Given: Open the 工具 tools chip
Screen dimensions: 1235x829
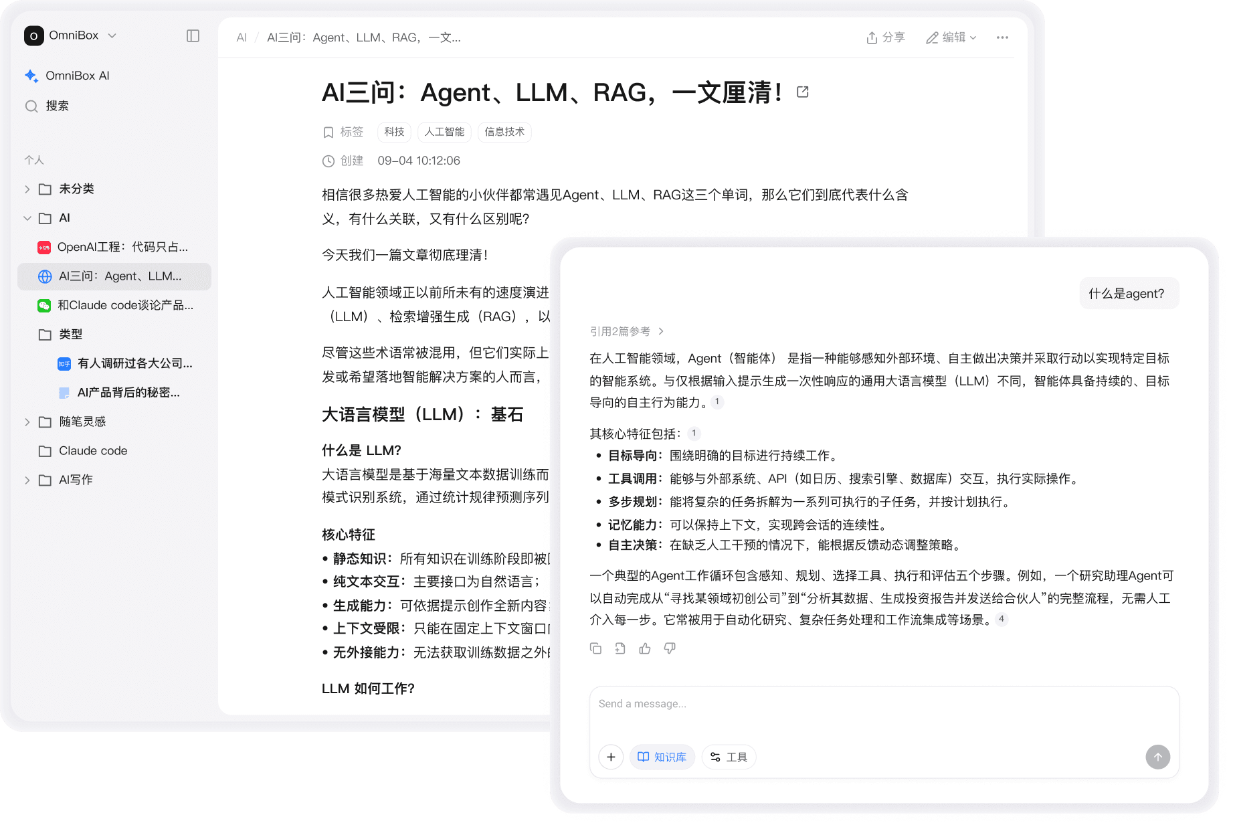Looking at the screenshot, I should tap(729, 757).
